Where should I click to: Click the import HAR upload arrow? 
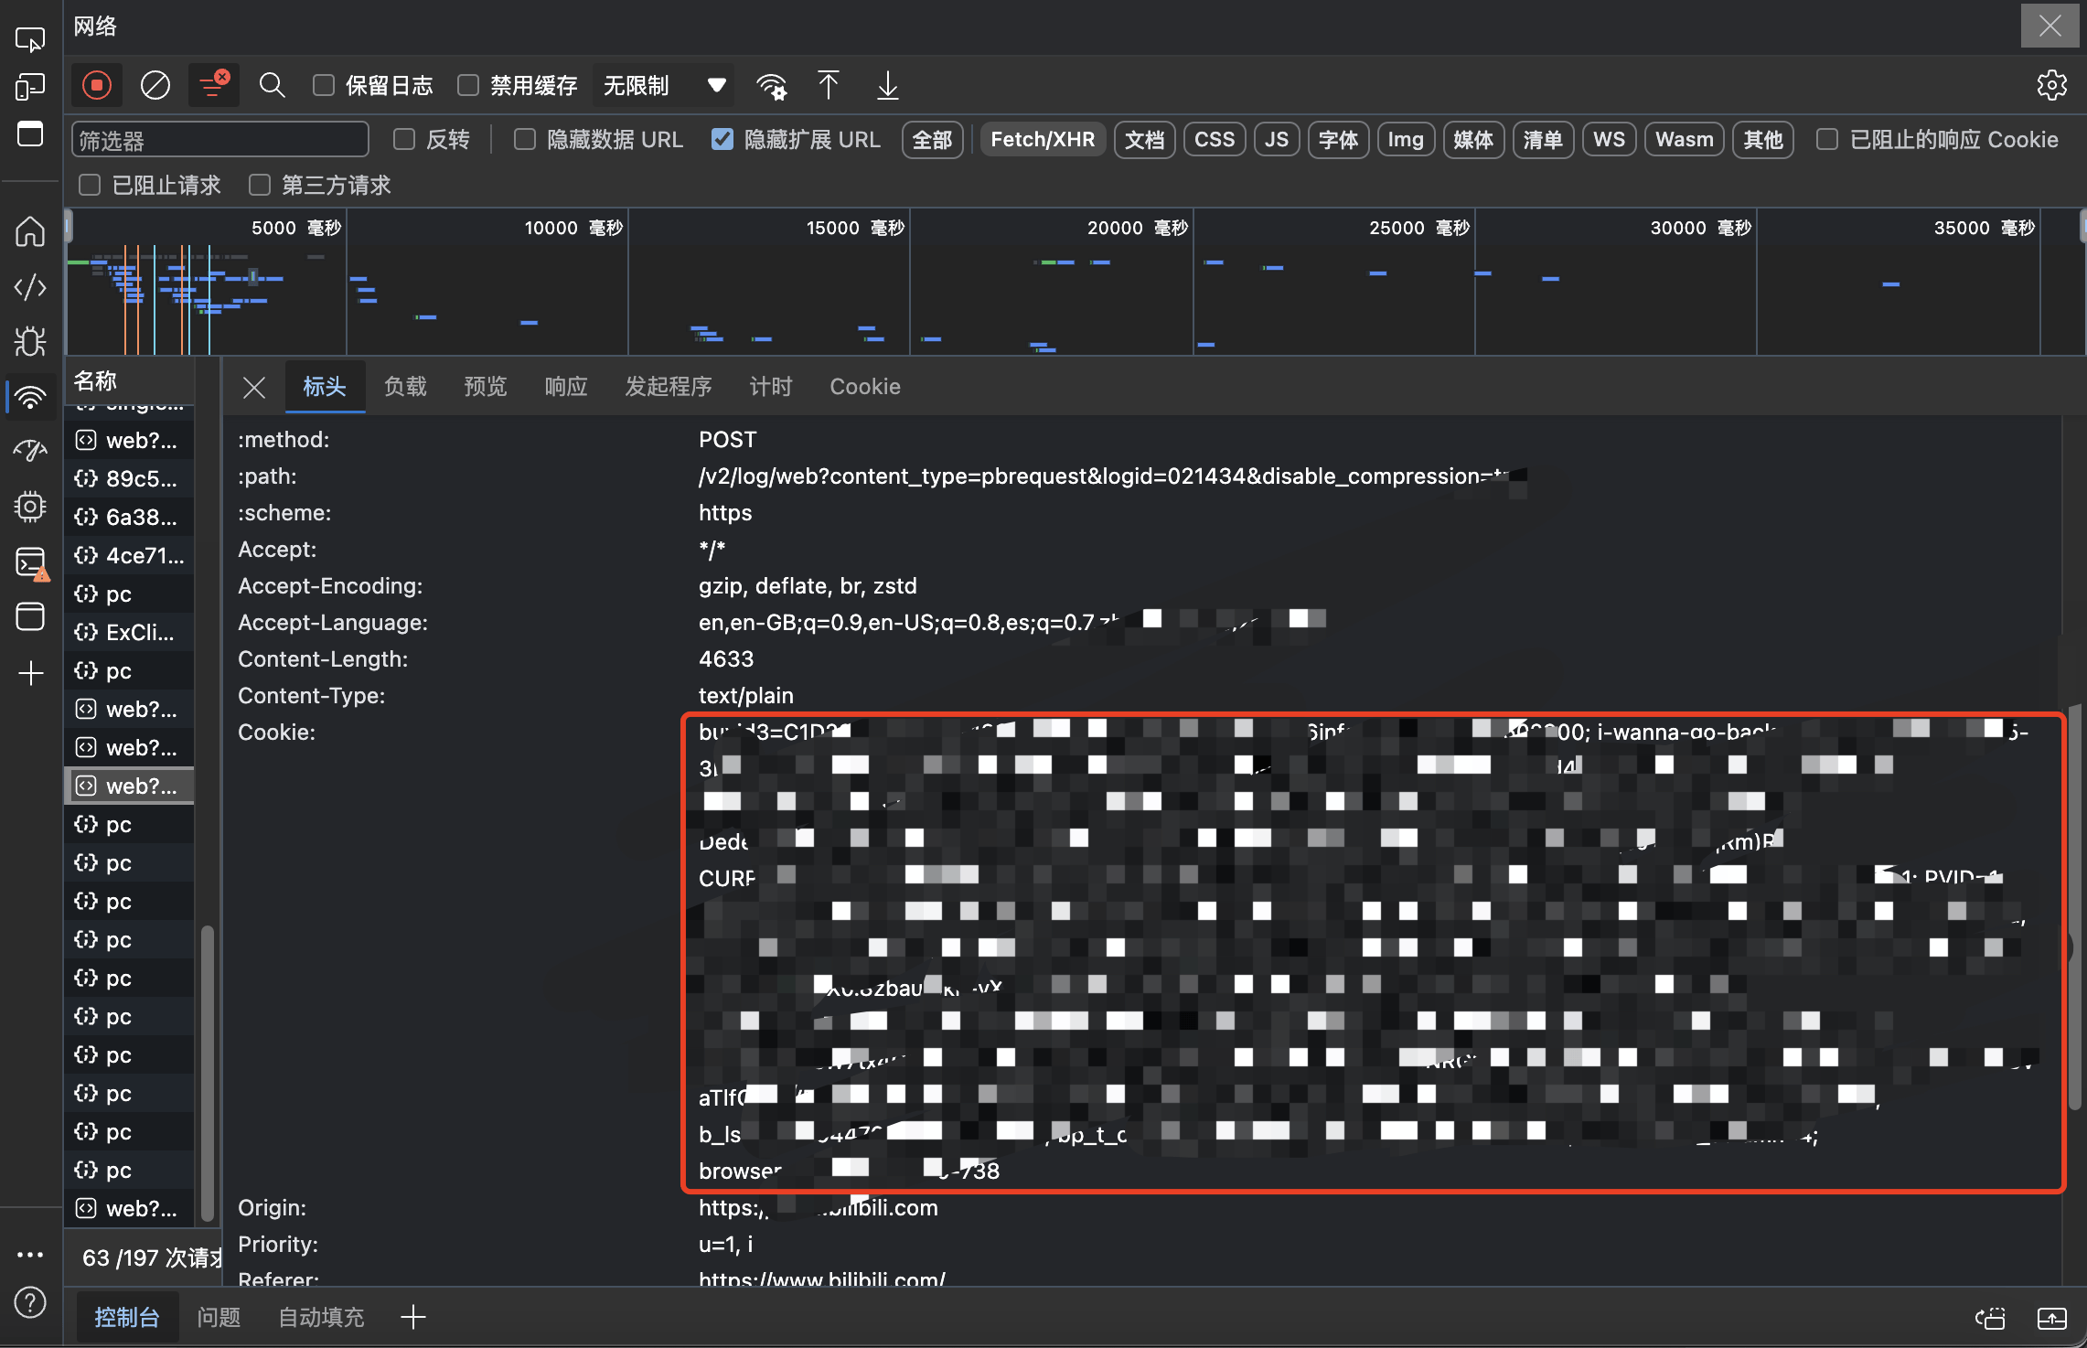[x=828, y=85]
